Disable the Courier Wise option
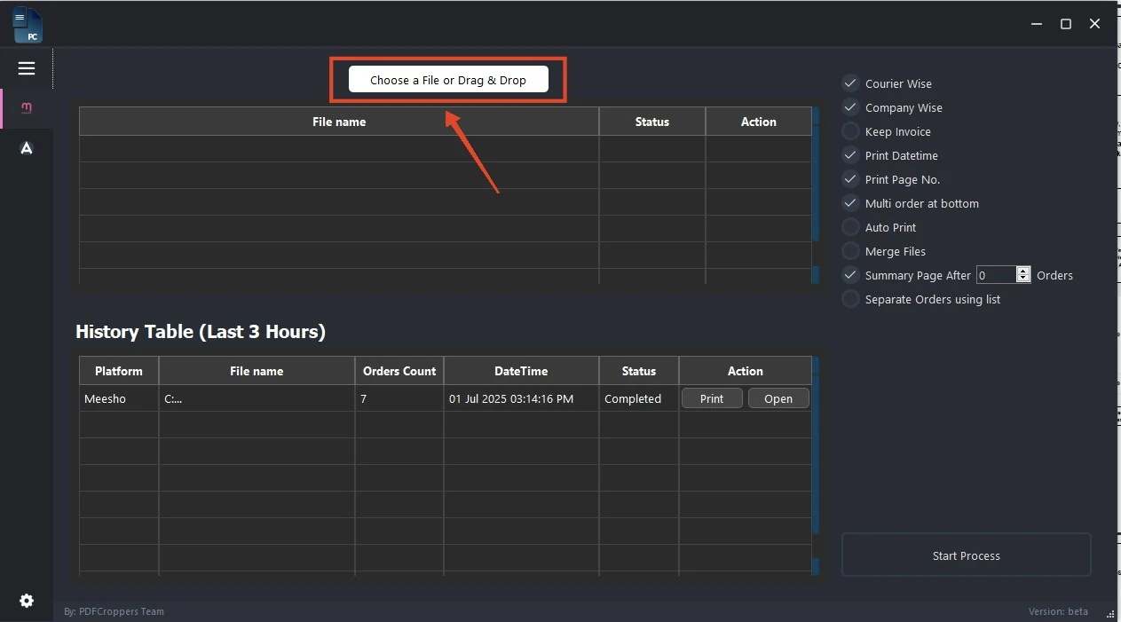Image resolution: width=1121 pixels, height=622 pixels. [850, 83]
